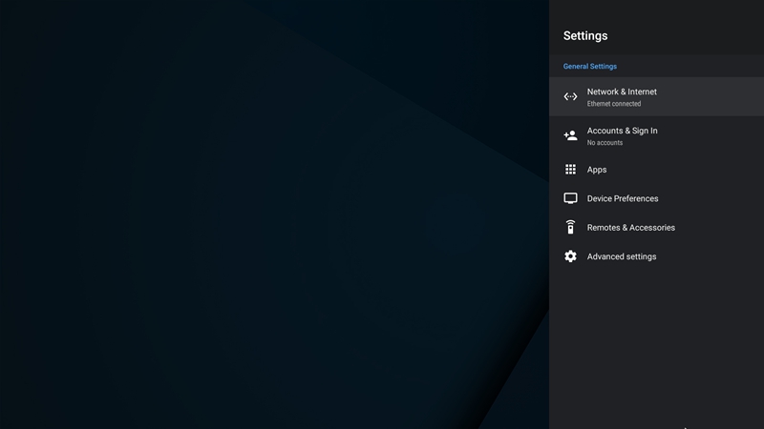
Task: Click the 'Ethernet connected' status text
Action: click(613, 104)
